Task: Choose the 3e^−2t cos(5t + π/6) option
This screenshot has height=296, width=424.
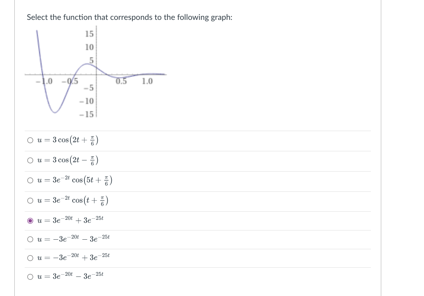Action: coord(31,180)
